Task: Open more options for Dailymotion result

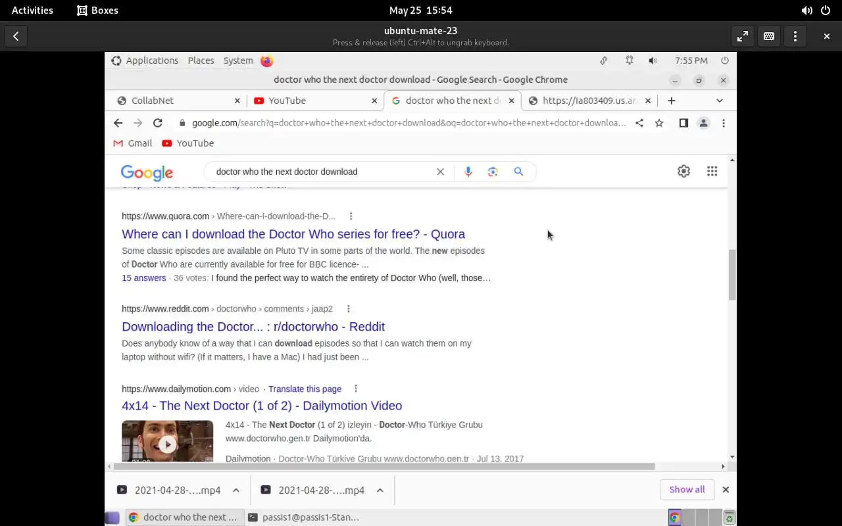Action: click(x=356, y=389)
